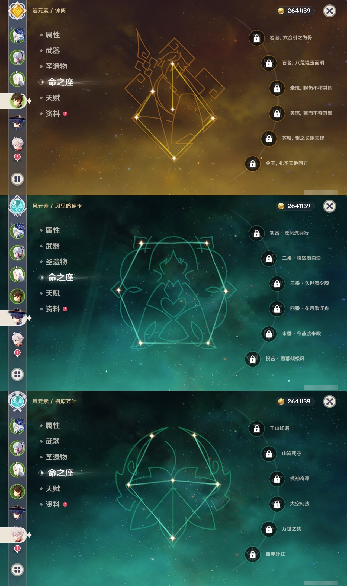Select the lock icon beside 大空幻法
The height and width of the screenshot is (586, 347).
(x=277, y=504)
